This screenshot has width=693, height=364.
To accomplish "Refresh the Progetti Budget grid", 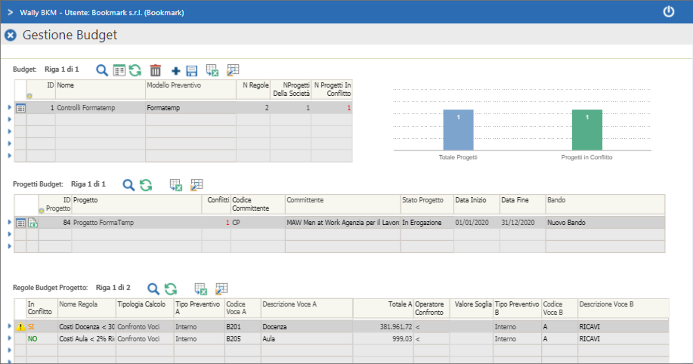I will click(x=145, y=185).
